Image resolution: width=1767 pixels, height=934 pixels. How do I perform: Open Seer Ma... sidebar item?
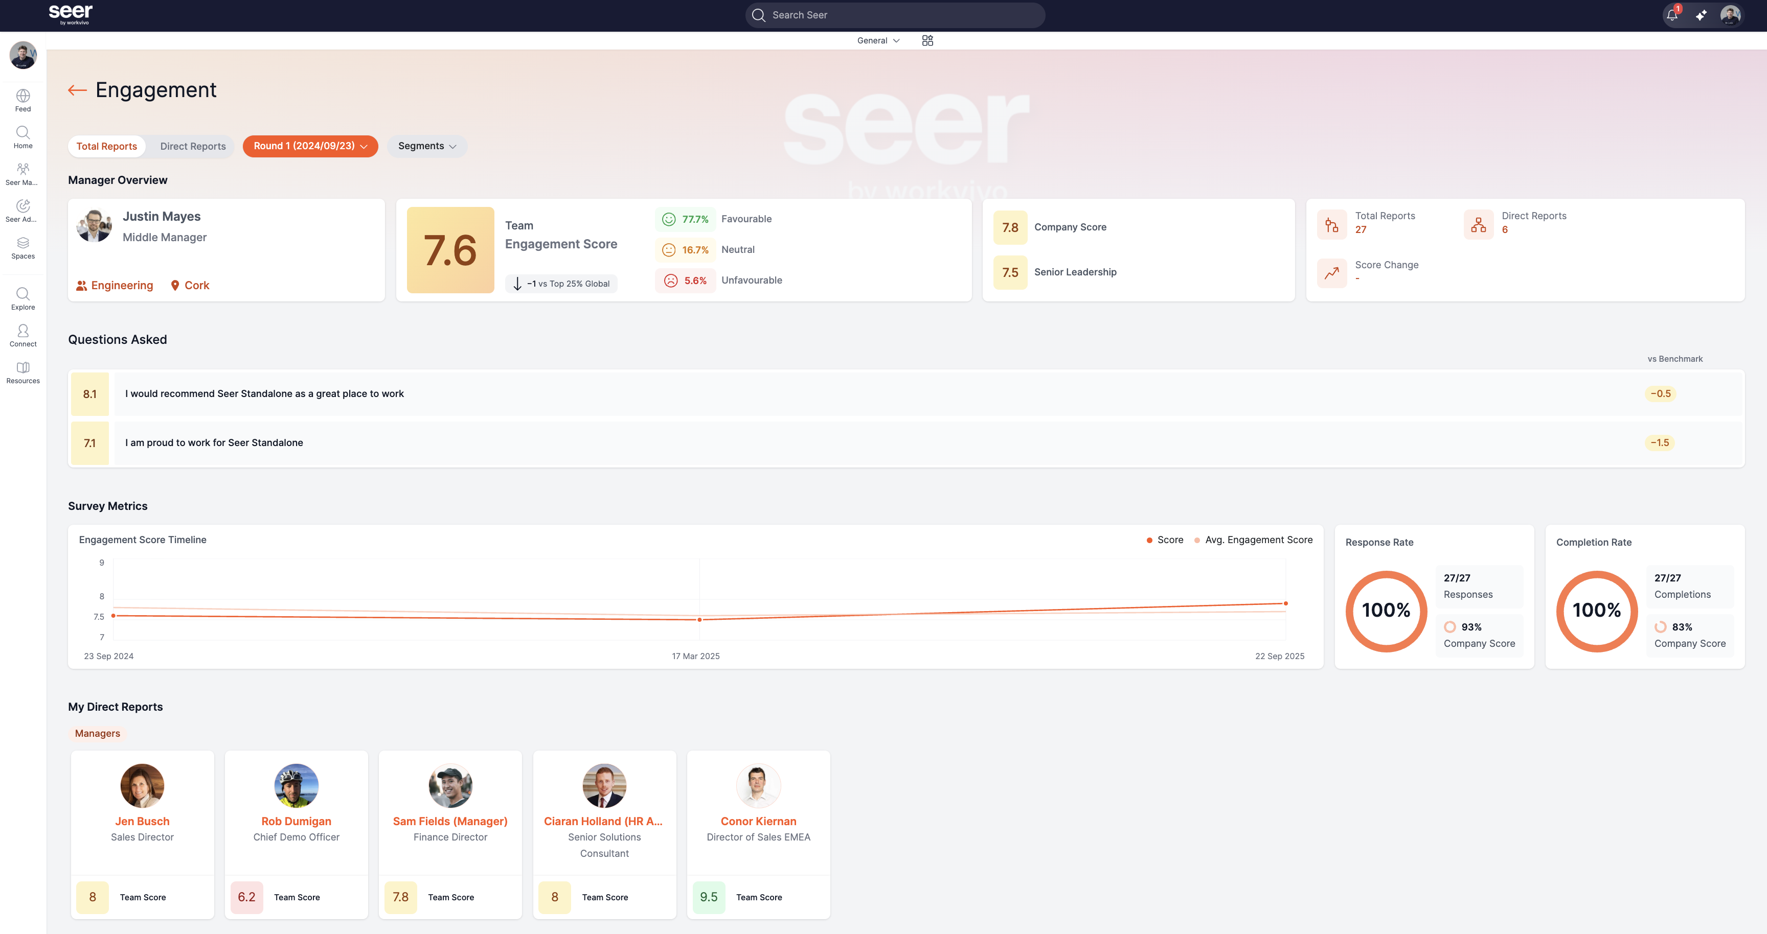tap(22, 174)
